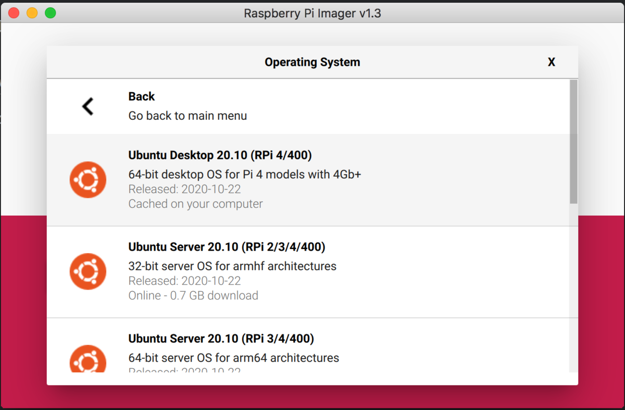Click the Ubuntu logo for 32-bit server
625x410 pixels.
click(x=87, y=272)
